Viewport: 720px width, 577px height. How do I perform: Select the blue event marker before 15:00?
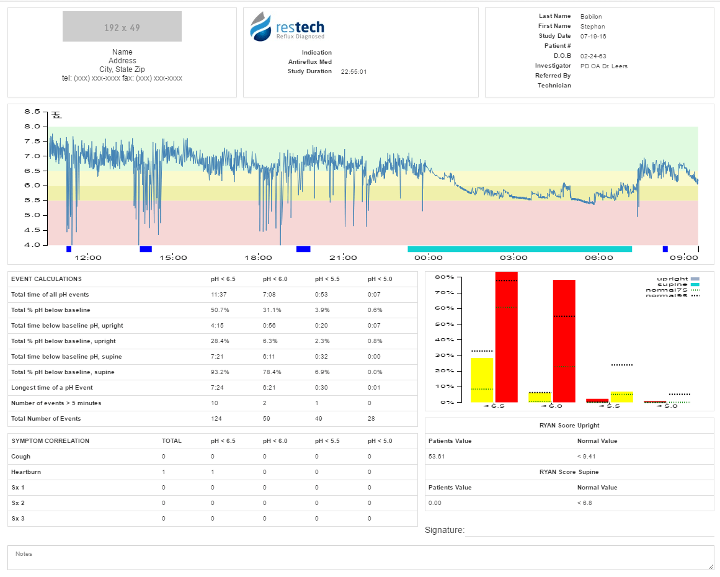click(146, 249)
